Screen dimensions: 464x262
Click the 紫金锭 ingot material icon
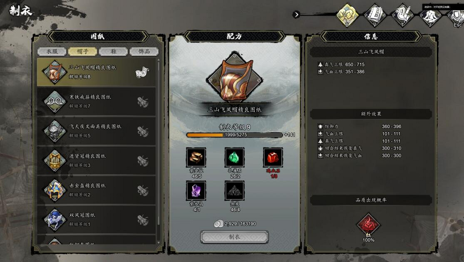196,157
